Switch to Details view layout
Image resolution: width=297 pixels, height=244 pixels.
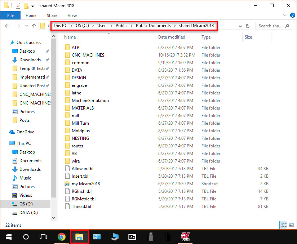click(283, 225)
